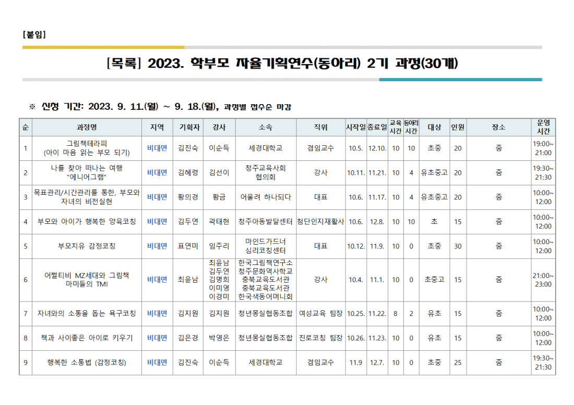The image size is (574, 405).
Task: Select end date 12.10.
Action: coord(377,148)
